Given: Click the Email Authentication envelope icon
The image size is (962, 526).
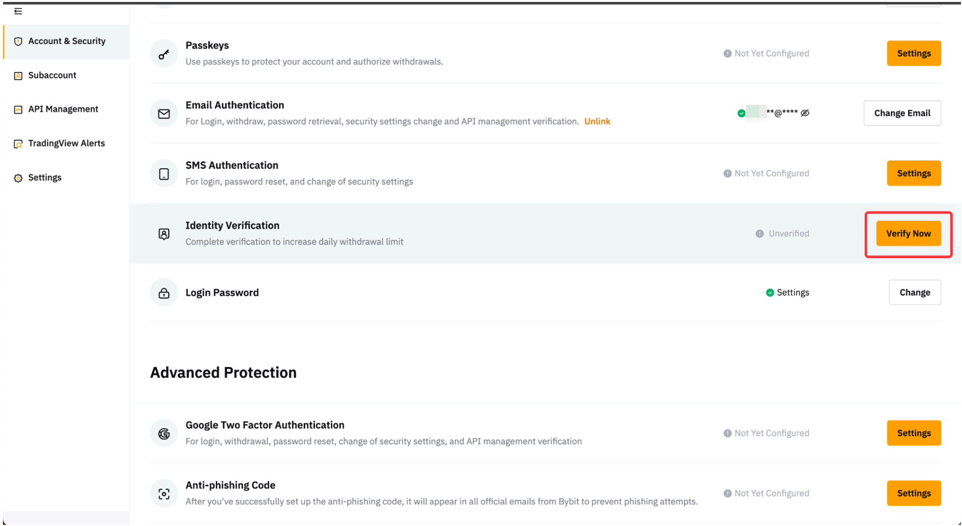Looking at the screenshot, I should tap(164, 114).
